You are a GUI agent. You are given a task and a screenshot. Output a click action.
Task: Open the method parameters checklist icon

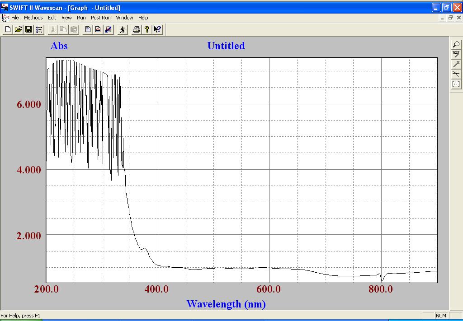tap(39, 29)
